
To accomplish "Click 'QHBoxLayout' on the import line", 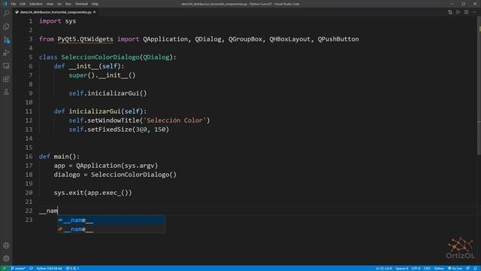I will [x=290, y=39].
